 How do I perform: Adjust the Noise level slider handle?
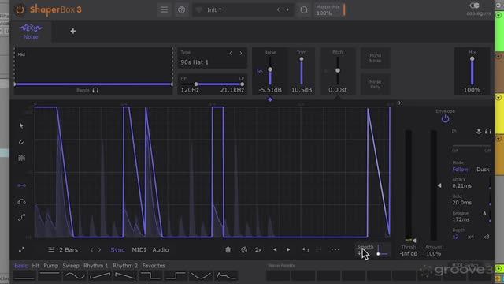[270, 69]
